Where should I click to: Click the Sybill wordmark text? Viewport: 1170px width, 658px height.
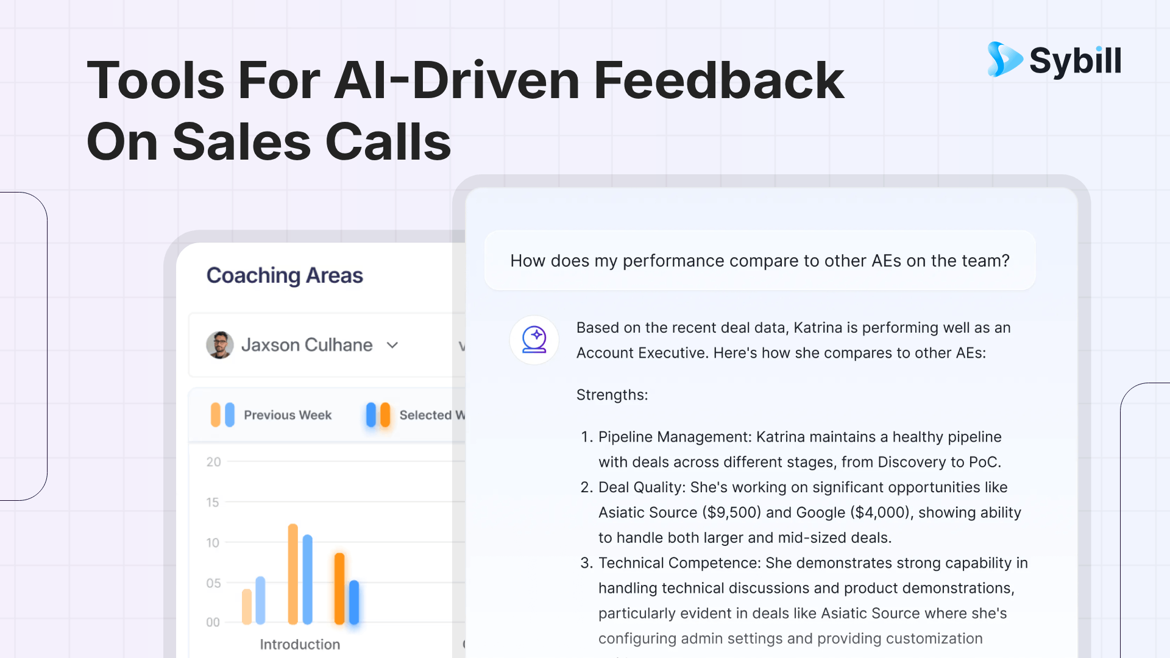click(1076, 61)
